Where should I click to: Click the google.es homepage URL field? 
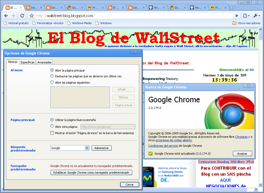108,127
